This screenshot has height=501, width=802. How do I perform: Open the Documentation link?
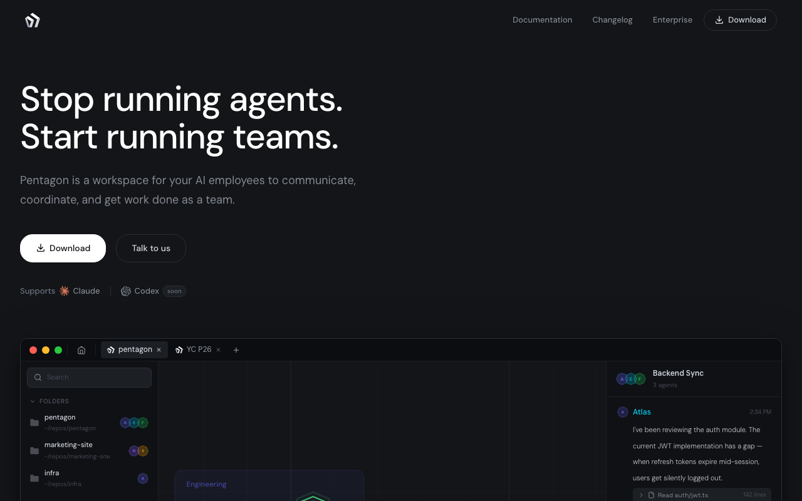(542, 20)
